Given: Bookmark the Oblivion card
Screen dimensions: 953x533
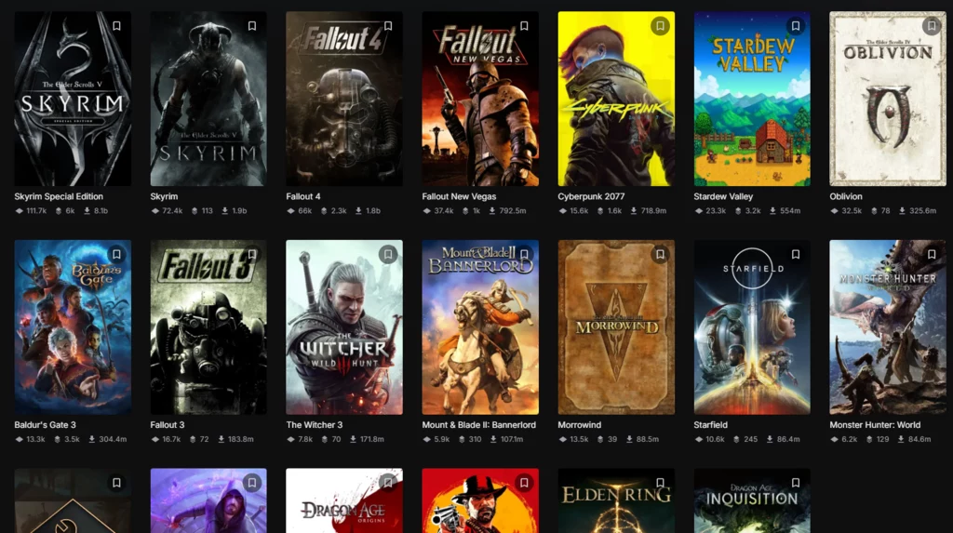Looking at the screenshot, I should 931,26.
